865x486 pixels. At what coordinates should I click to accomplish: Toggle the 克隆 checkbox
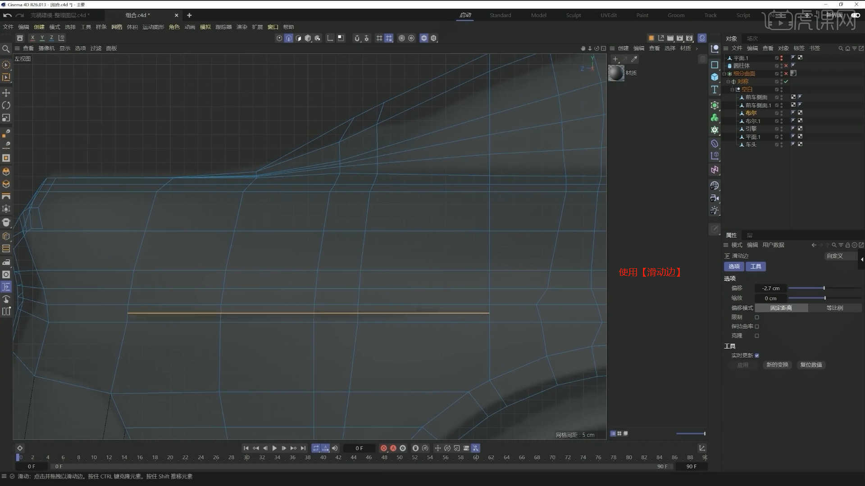tap(757, 336)
